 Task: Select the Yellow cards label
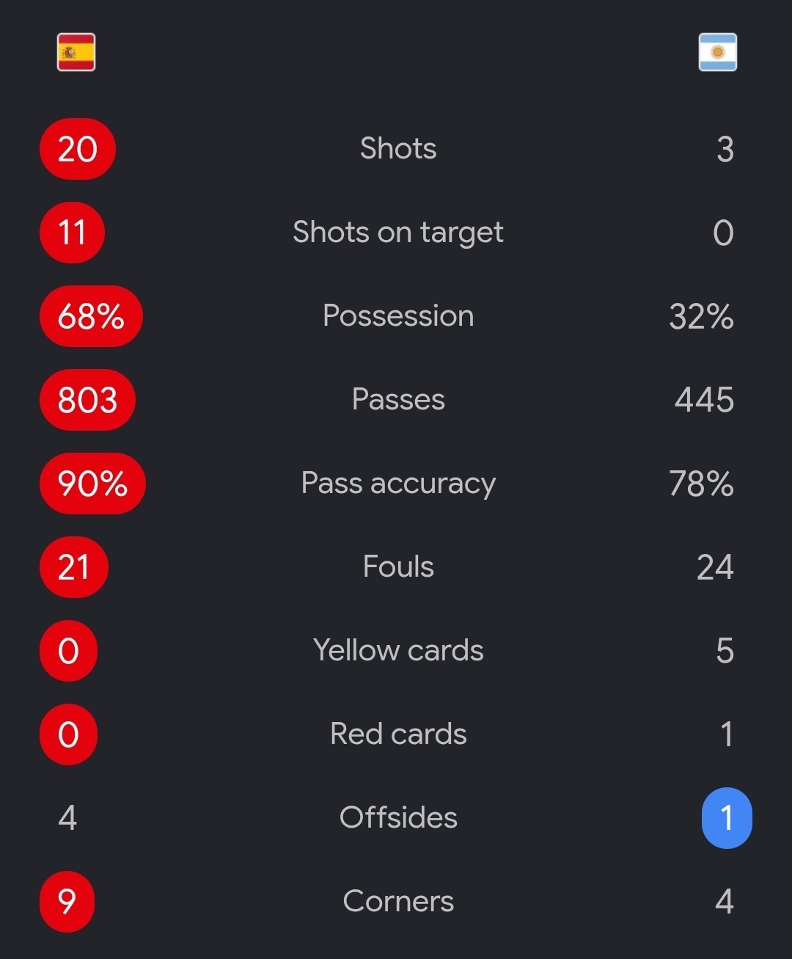tap(398, 650)
